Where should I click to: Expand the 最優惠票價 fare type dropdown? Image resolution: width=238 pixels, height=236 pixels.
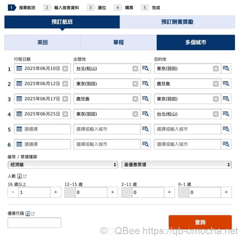[x=176, y=165]
